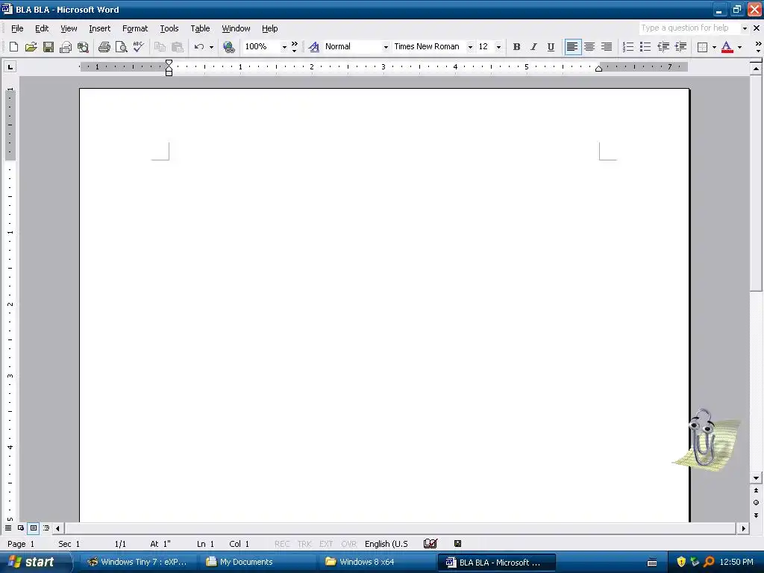Screen dimensions: 764x573
Task: Switch to Windows 8 x64 taskbar folder
Action: [376, 562]
